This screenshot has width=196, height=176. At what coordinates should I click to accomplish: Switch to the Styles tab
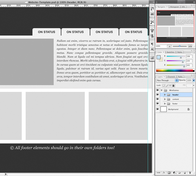180,52
